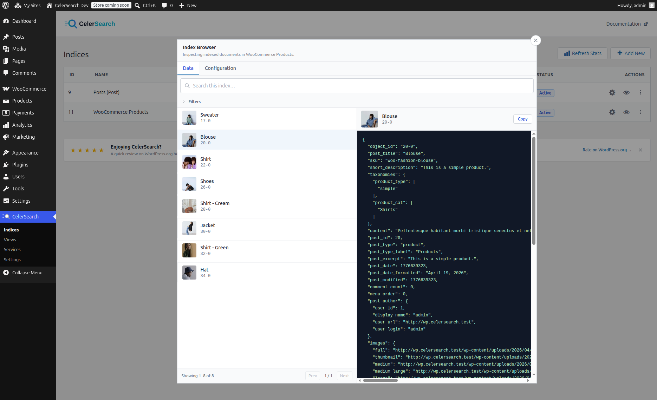Toggle eye icon for Posts (Post) index
Viewport: 657px width, 400px height.
626,93
